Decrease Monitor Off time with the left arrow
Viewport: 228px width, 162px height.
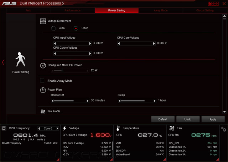(53, 101)
